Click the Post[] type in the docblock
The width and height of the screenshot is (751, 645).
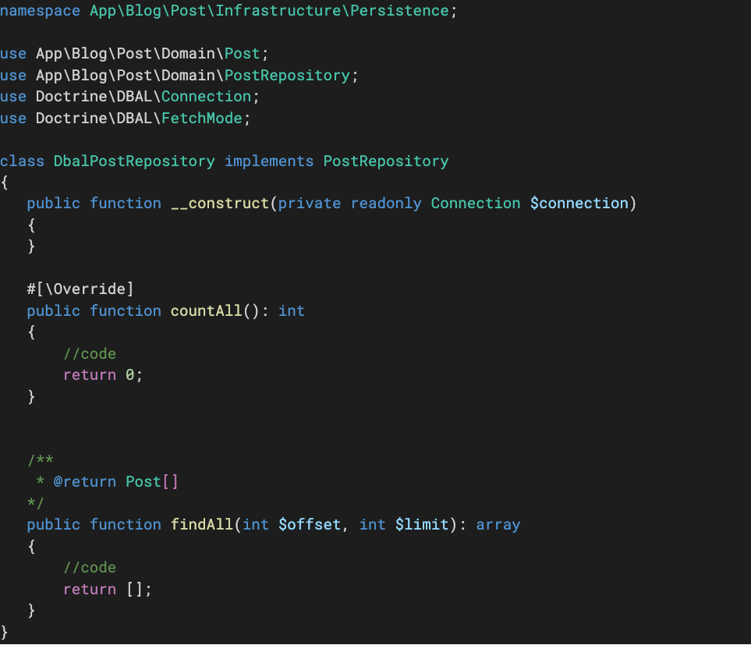[x=152, y=482]
